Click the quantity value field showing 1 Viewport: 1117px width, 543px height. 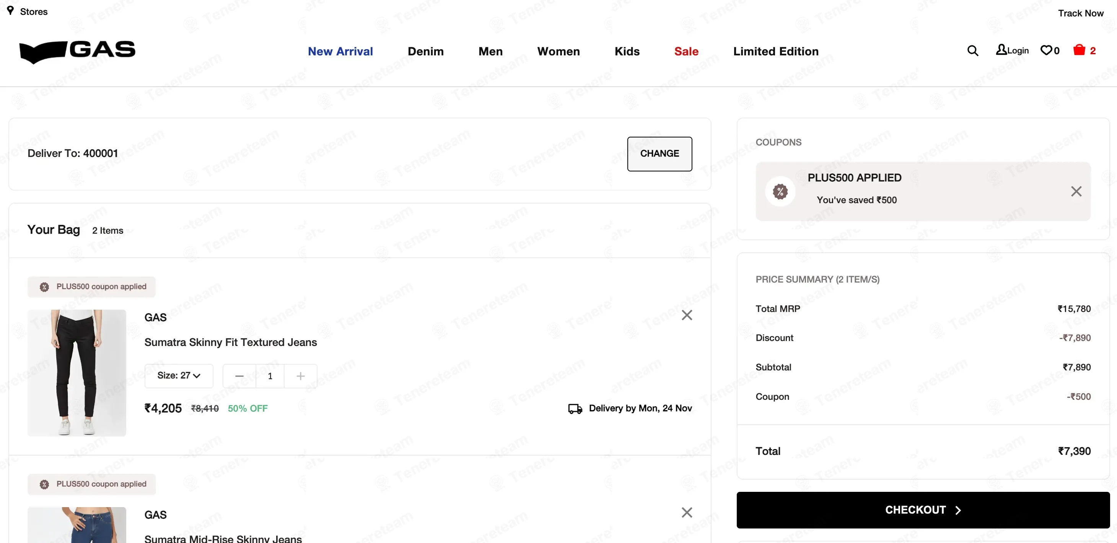point(270,376)
